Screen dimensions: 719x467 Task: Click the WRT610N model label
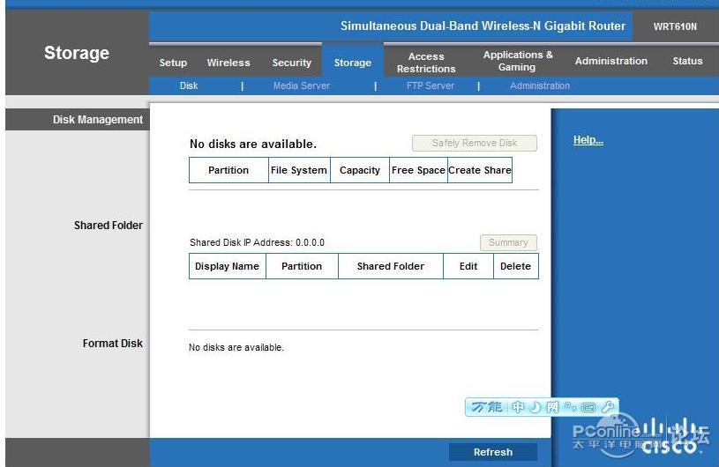[x=675, y=26]
